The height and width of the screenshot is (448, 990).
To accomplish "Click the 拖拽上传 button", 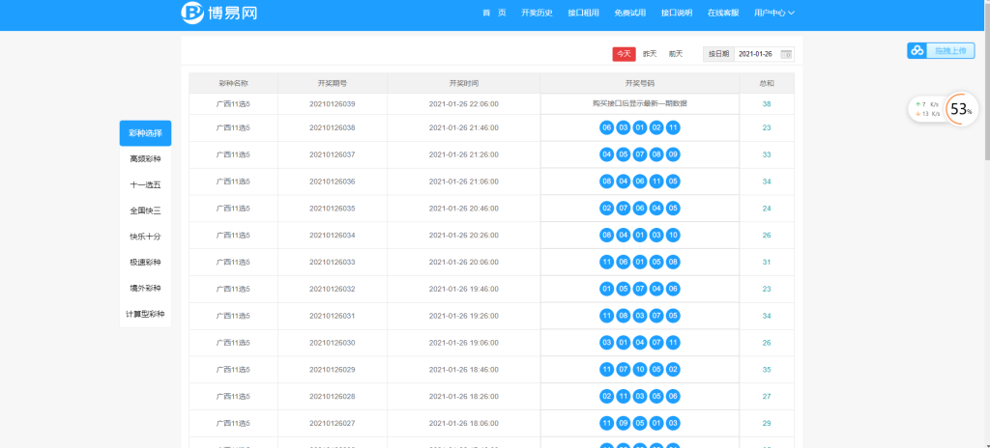I will pos(943,51).
